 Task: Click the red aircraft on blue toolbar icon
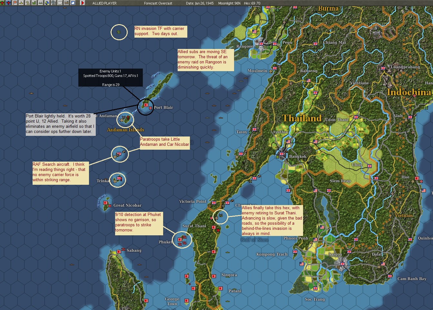coord(8,3)
